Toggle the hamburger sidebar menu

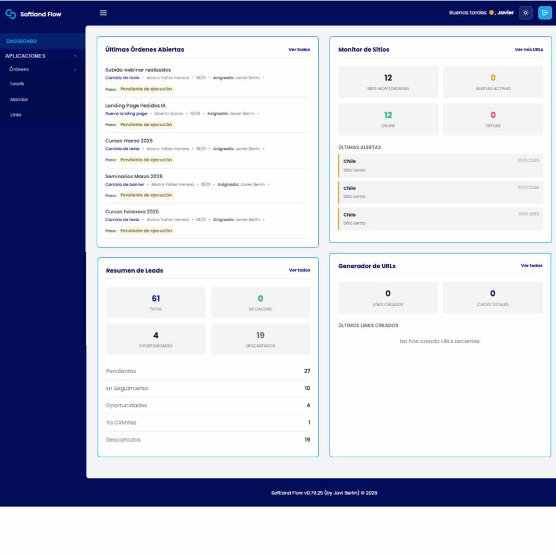point(103,13)
